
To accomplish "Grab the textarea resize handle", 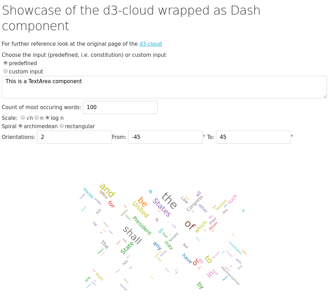I will (x=325, y=96).
